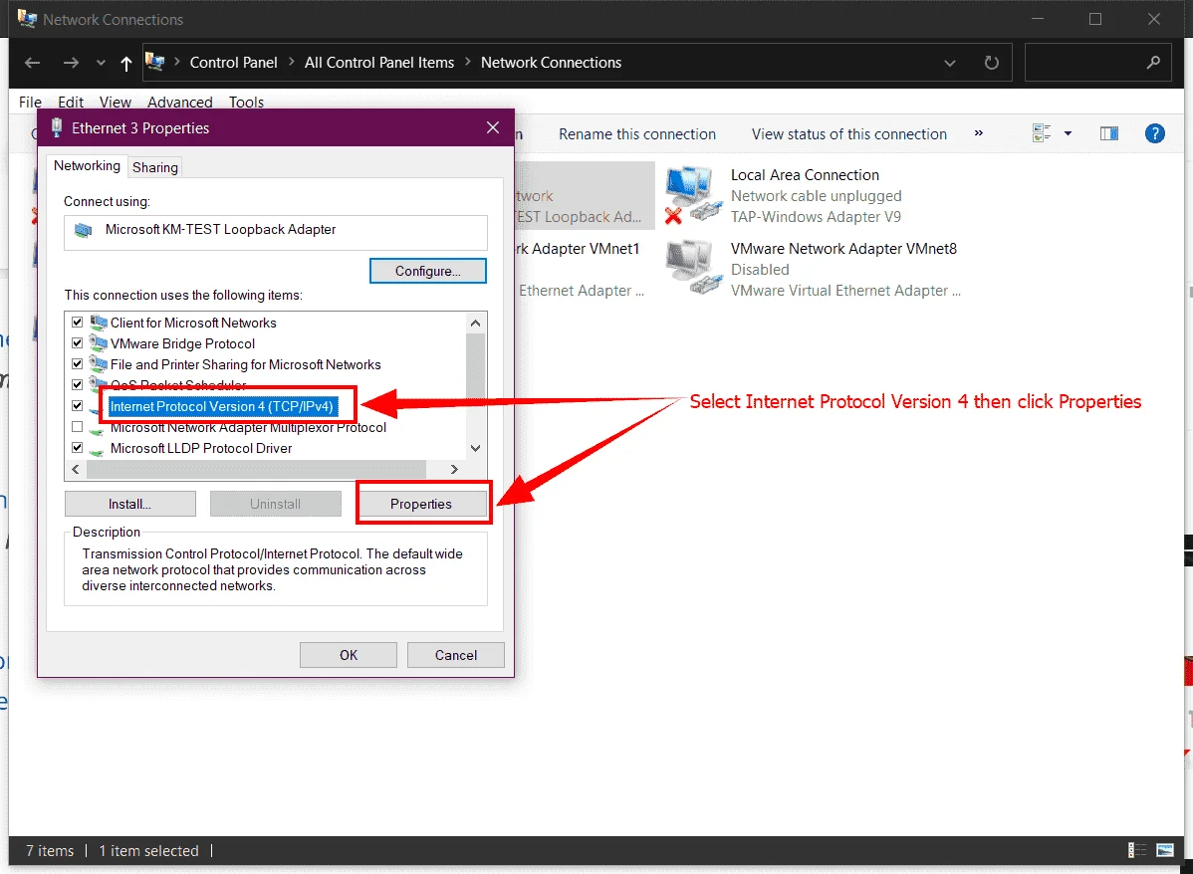The image size is (1193, 874).
Task: Click the Ethernet 3 Properties title icon
Action: pyautogui.click(x=57, y=127)
